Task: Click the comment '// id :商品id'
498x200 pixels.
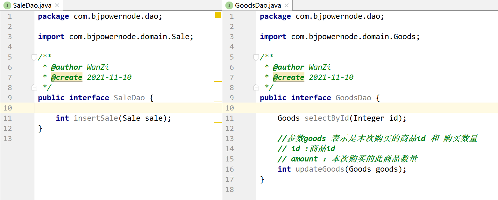Action: click(x=307, y=149)
